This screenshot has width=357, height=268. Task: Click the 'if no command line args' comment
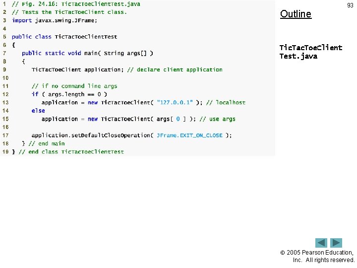point(74,86)
